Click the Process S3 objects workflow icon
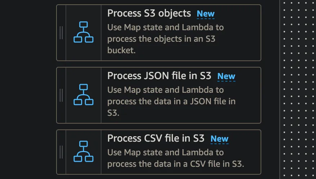 pos(83,32)
